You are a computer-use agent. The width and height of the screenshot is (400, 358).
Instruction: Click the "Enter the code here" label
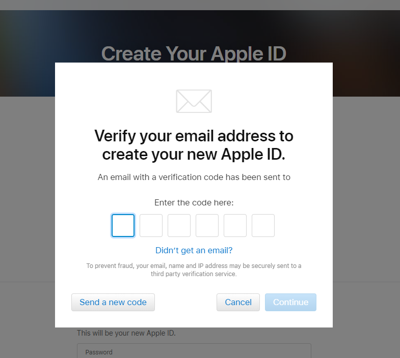194,203
